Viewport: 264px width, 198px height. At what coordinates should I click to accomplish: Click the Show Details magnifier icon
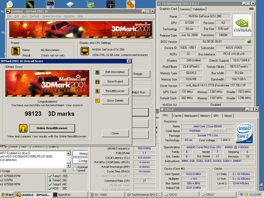pos(97,101)
